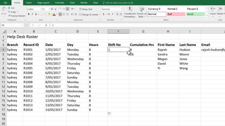Viewport: 225px width, 126px height.
Task: Open the Number format dialog launcher
Action: [x=121, y=20]
